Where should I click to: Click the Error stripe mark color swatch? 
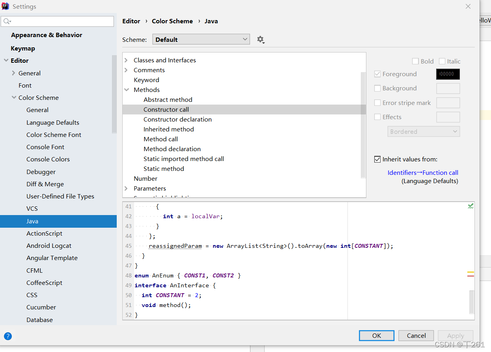point(448,103)
